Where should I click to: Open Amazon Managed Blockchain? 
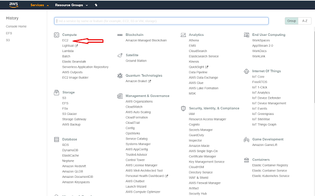tap(146, 40)
